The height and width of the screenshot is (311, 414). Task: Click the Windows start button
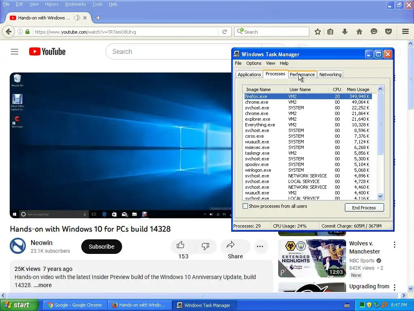(x=19, y=305)
